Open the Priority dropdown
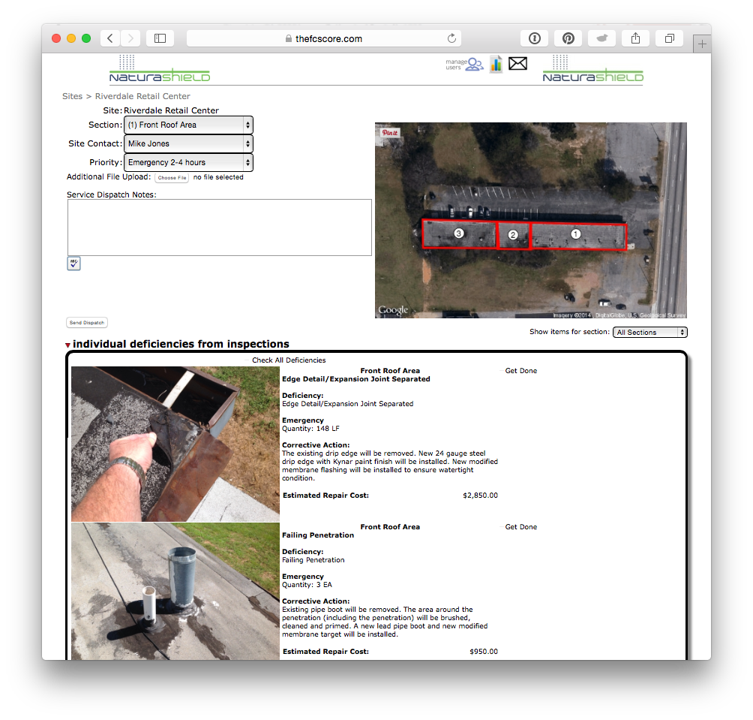 tap(188, 162)
